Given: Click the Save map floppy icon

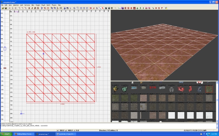Looking at the screenshot, I should 6,8.
